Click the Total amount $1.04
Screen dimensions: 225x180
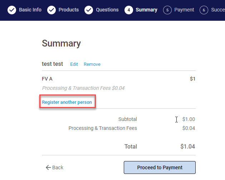pos(187,146)
